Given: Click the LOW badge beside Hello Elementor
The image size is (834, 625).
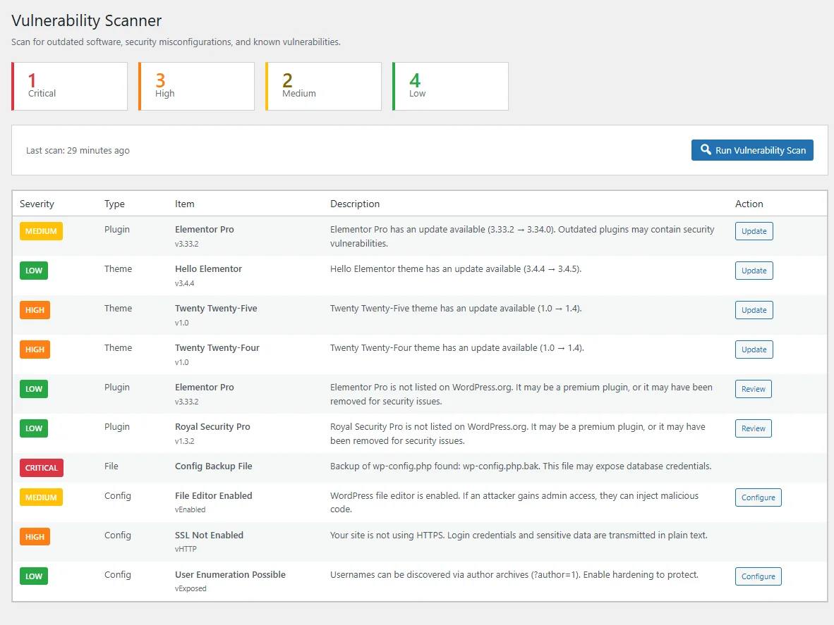Looking at the screenshot, I should [34, 271].
